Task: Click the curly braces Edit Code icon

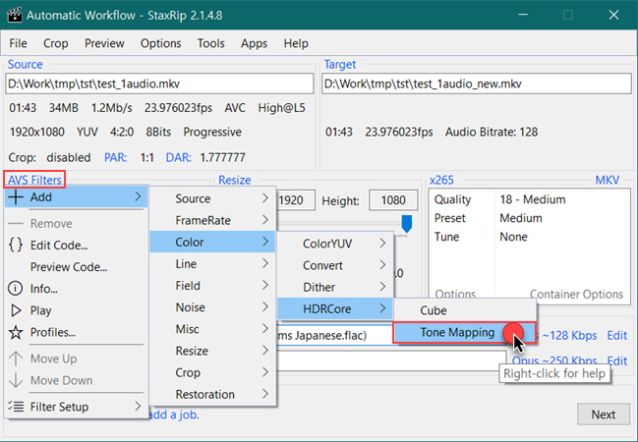Action: (x=16, y=246)
